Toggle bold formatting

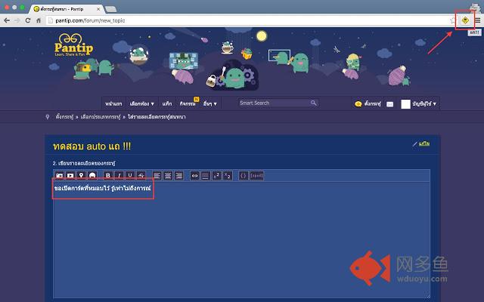point(108,176)
